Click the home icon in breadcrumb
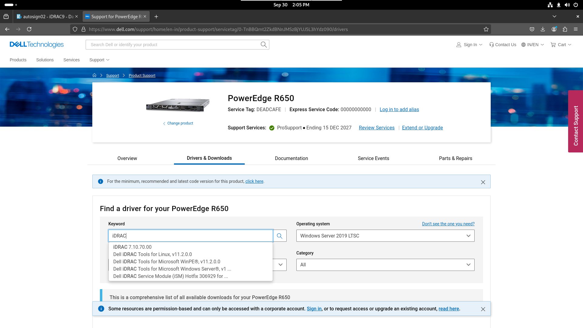The height and width of the screenshot is (328, 583). 94,75
